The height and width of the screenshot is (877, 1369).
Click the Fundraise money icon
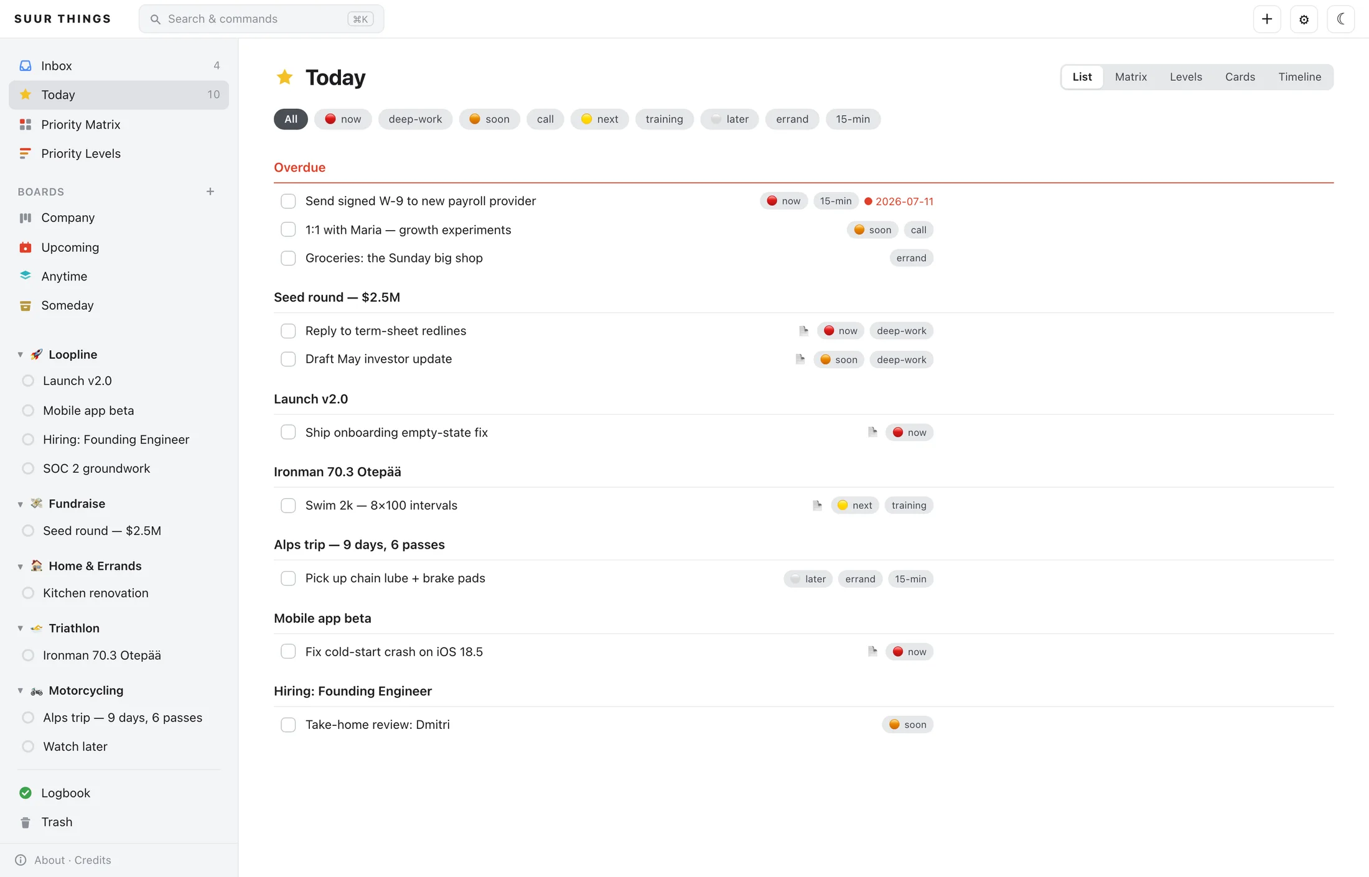37,503
